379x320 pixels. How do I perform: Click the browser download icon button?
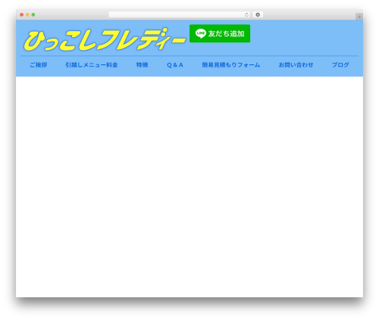pos(258,15)
